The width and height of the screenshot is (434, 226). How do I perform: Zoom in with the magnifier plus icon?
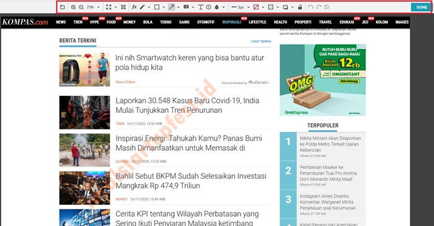(x=73, y=7)
